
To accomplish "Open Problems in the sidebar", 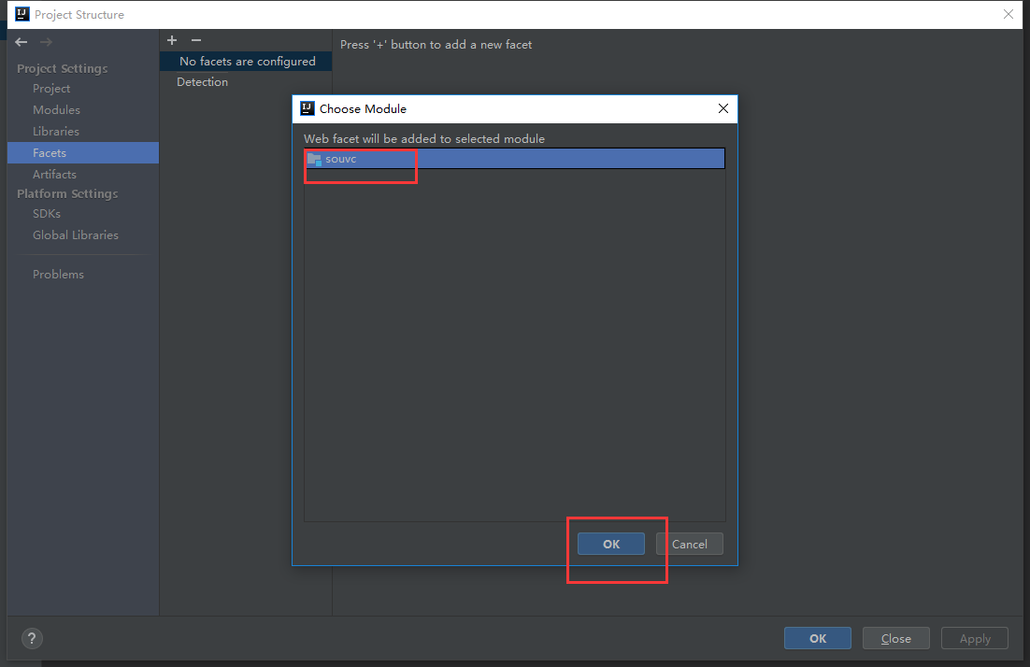I will [59, 274].
